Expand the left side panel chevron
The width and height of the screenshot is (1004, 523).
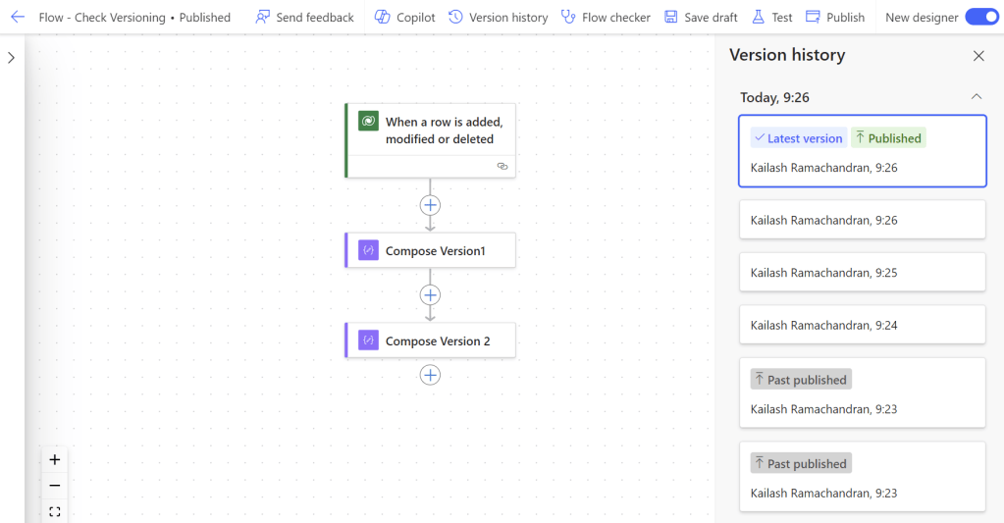point(11,58)
